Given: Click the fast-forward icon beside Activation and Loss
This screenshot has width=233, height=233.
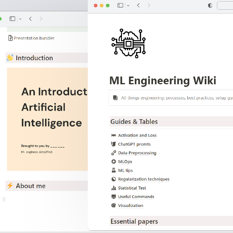Looking at the screenshot, I should (114, 135).
